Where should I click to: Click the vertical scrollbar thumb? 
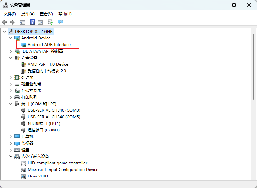coord(253,67)
